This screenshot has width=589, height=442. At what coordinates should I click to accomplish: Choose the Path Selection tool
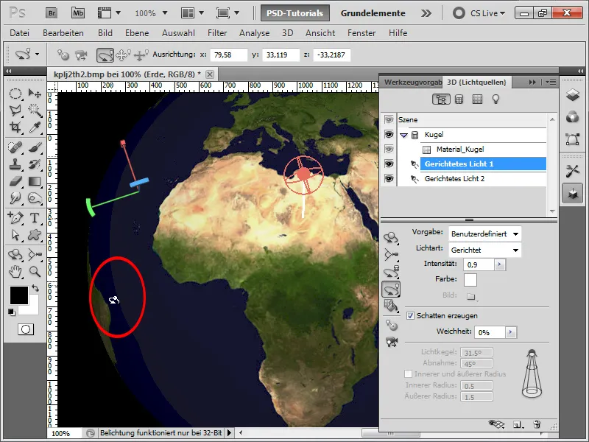[x=15, y=235]
